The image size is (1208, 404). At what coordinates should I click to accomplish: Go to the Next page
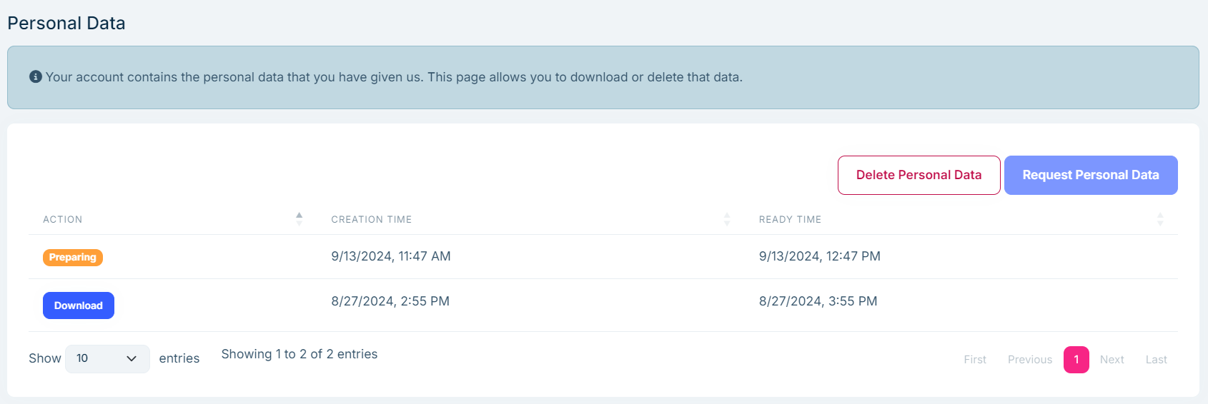click(x=1112, y=360)
